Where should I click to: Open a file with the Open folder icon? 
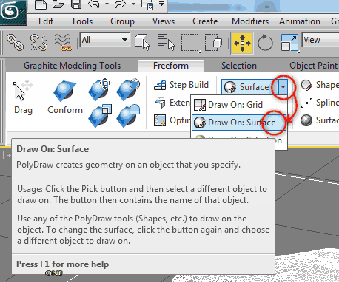58,4
